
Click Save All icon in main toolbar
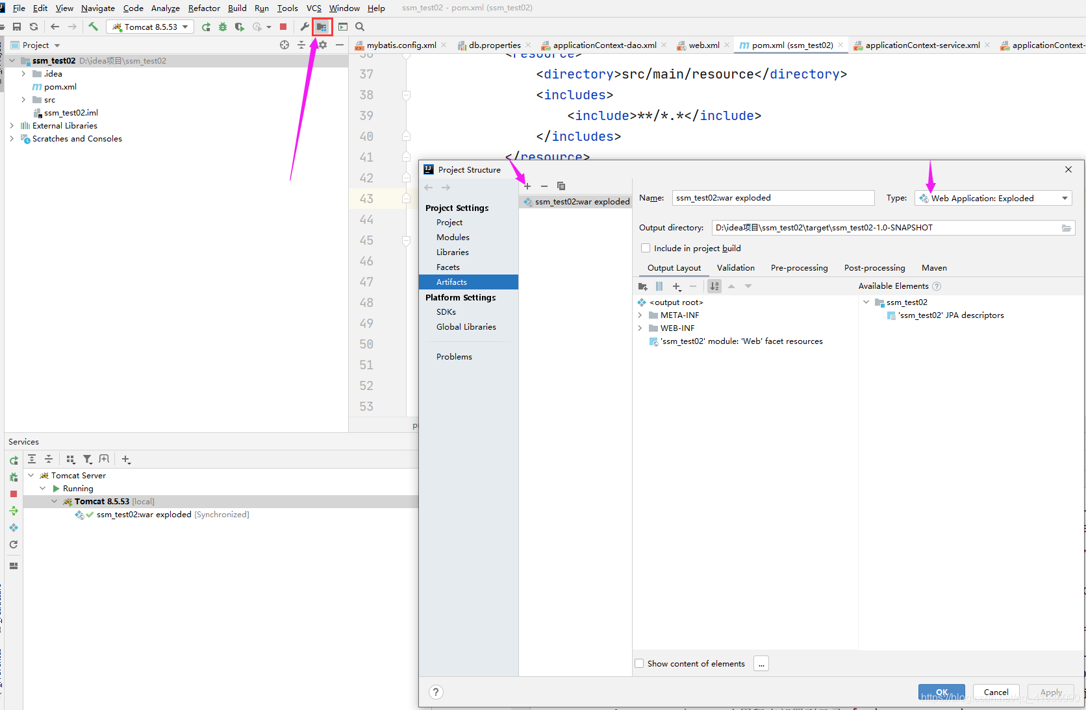click(x=17, y=27)
